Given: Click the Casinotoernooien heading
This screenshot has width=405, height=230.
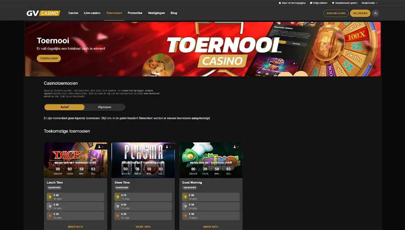Looking at the screenshot, I should [x=61, y=83].
